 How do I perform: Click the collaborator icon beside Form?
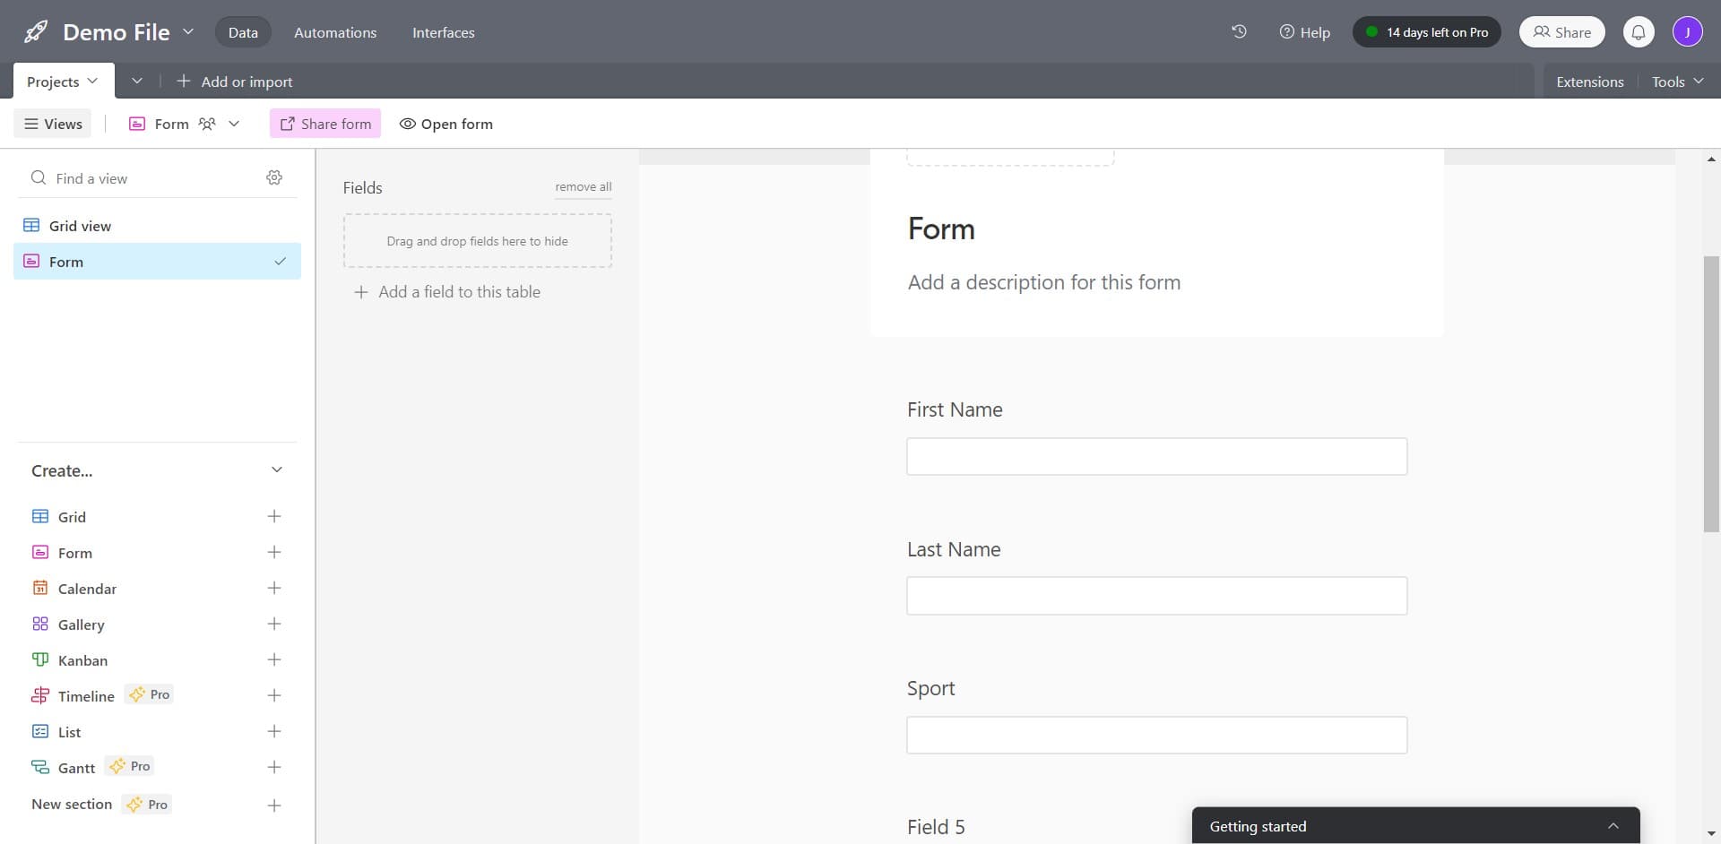(x=207, y=124)
